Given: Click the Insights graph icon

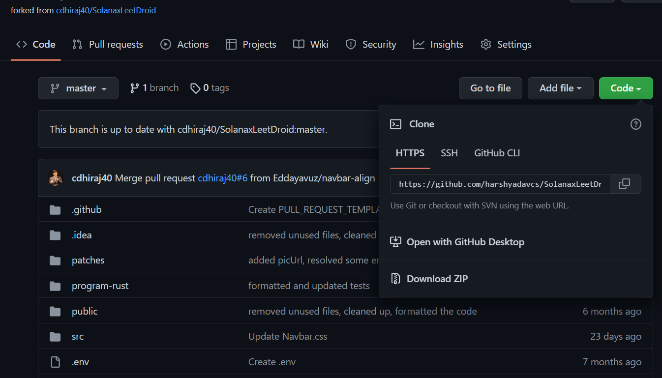Looking at the screenshot, I should [419, 44].
